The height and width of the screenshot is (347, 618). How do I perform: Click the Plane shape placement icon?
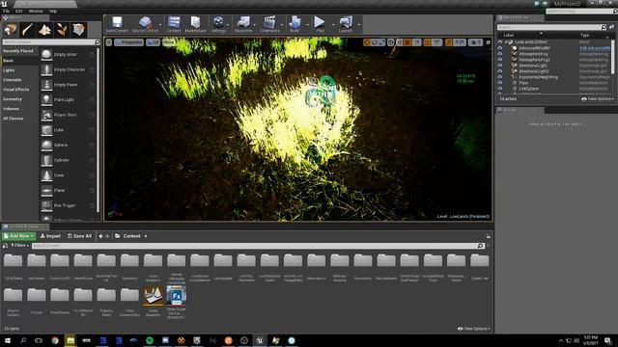(46, 191)
